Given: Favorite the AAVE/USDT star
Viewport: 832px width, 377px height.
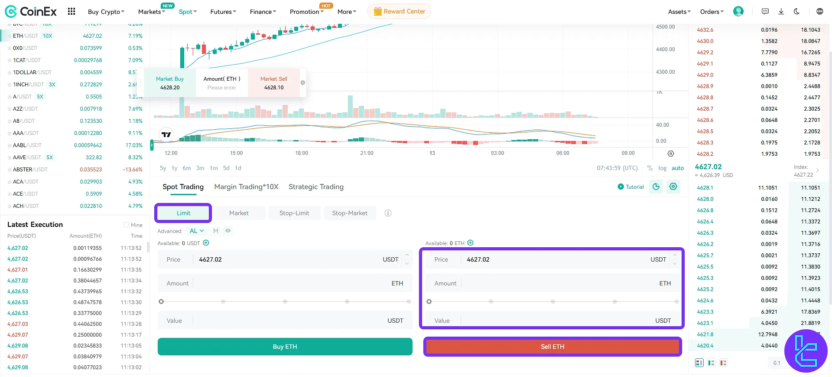Looking at the screenshot, I should 9,157.
